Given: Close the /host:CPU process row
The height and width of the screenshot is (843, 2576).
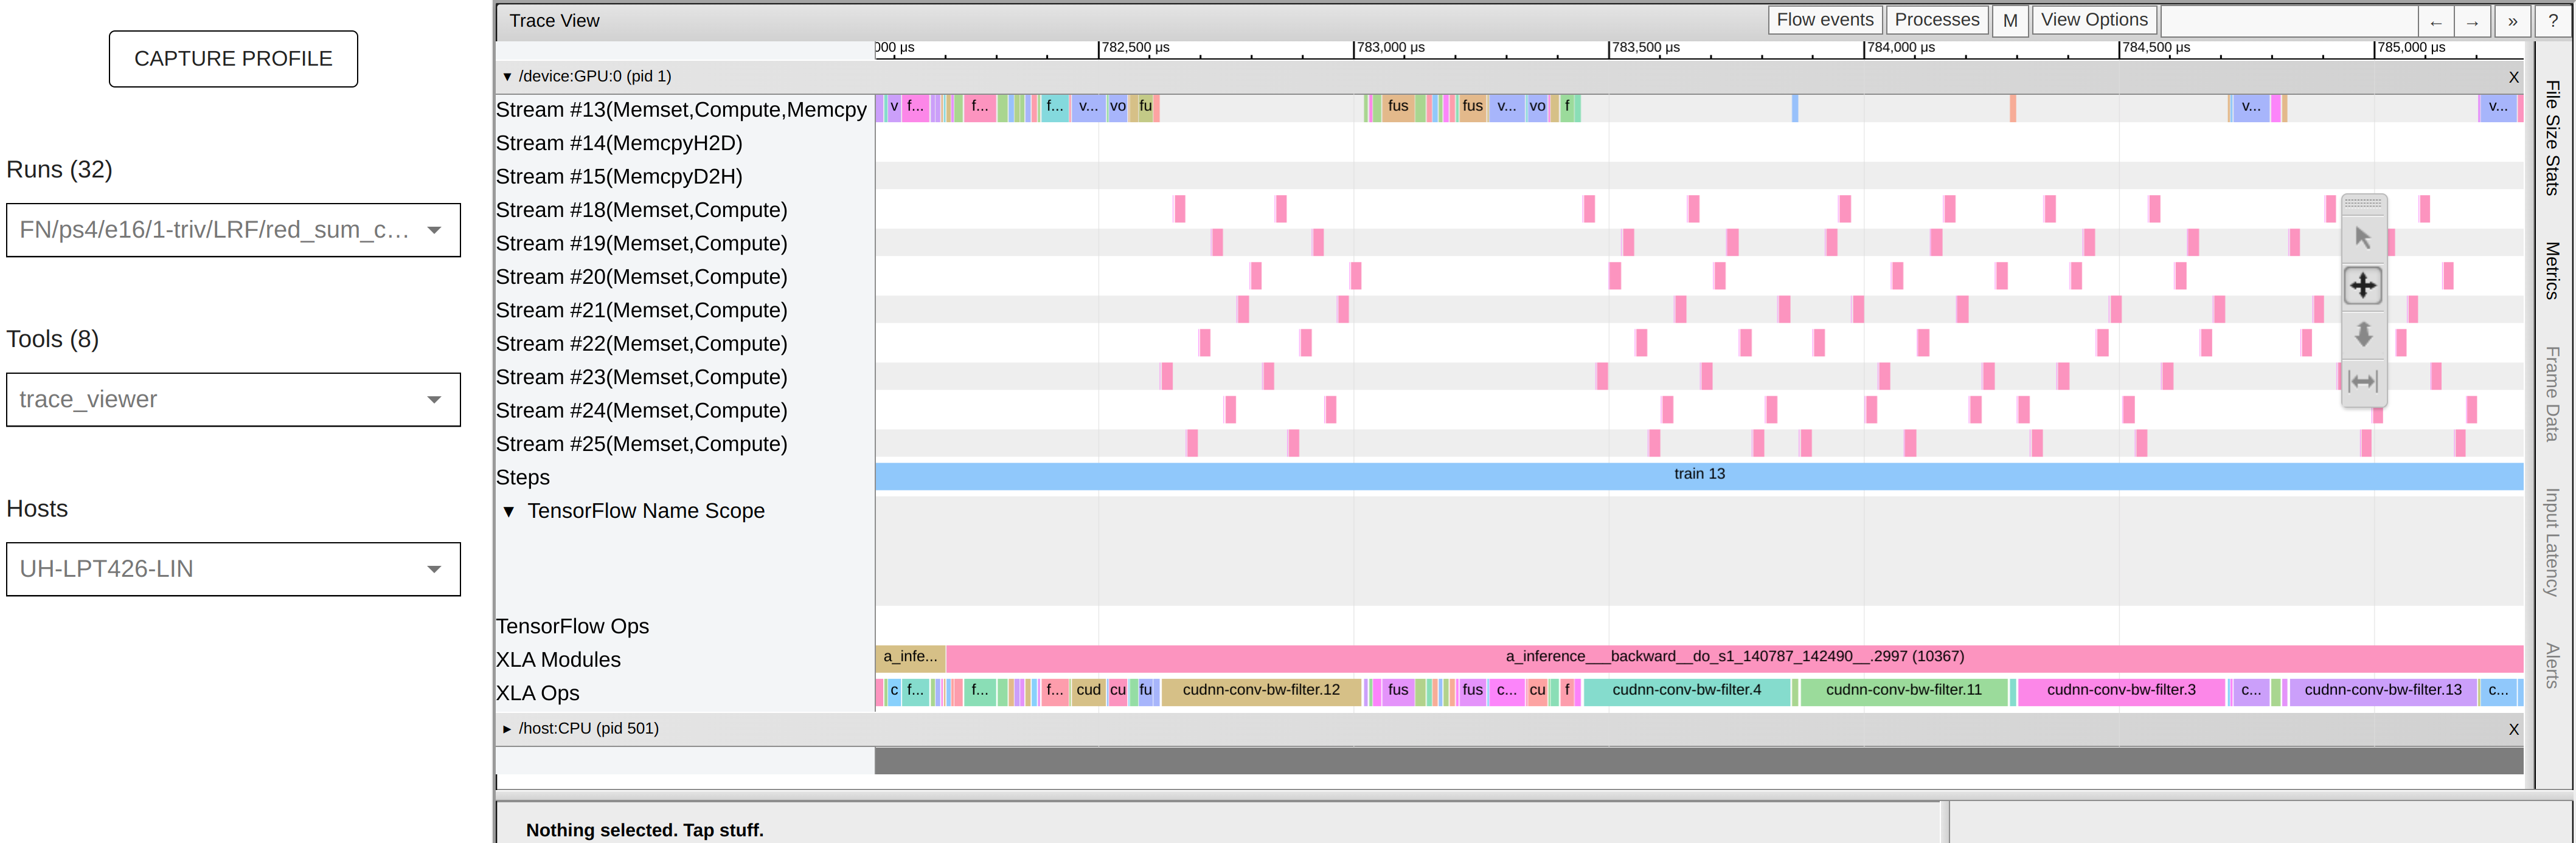Looking at the screenshot, I should coord(2513,729).
